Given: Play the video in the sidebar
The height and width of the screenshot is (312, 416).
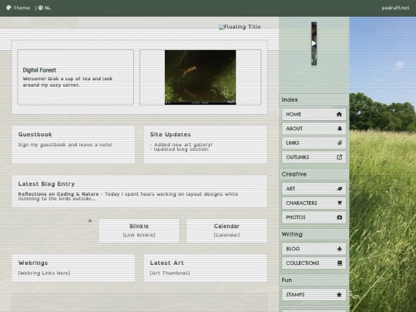Looking at the screenshot, I should click(x=314, y=43).
